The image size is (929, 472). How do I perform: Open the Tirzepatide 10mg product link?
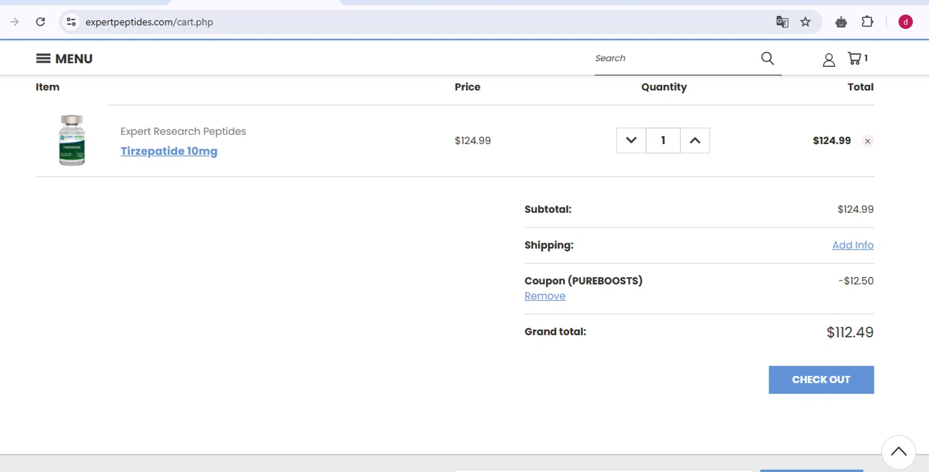[x=169, y=151]
